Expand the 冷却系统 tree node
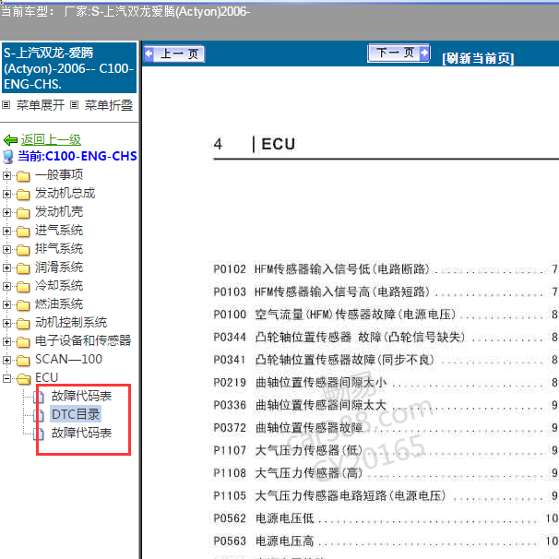The height and width of the screenshot is (559, 559). 6,286
